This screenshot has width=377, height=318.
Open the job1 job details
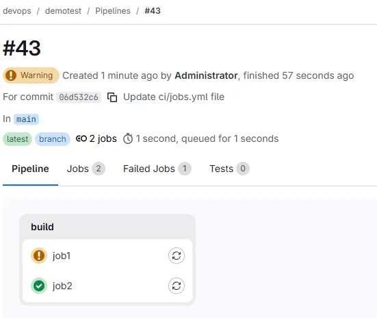(x=62, y=256)
